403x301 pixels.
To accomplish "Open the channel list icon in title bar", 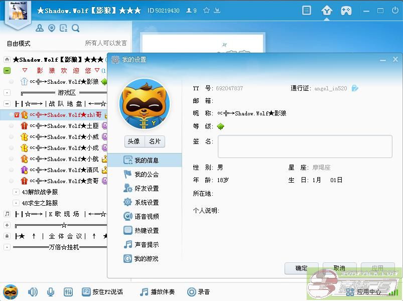I will 306,11.
